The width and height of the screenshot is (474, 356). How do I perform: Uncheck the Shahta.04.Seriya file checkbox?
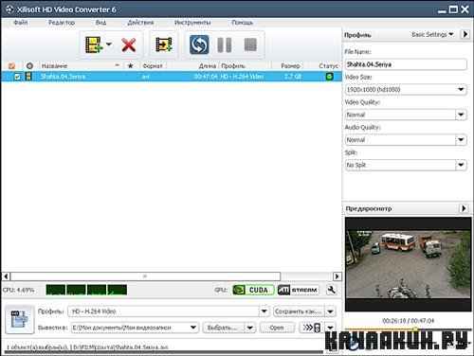(17, 77)
